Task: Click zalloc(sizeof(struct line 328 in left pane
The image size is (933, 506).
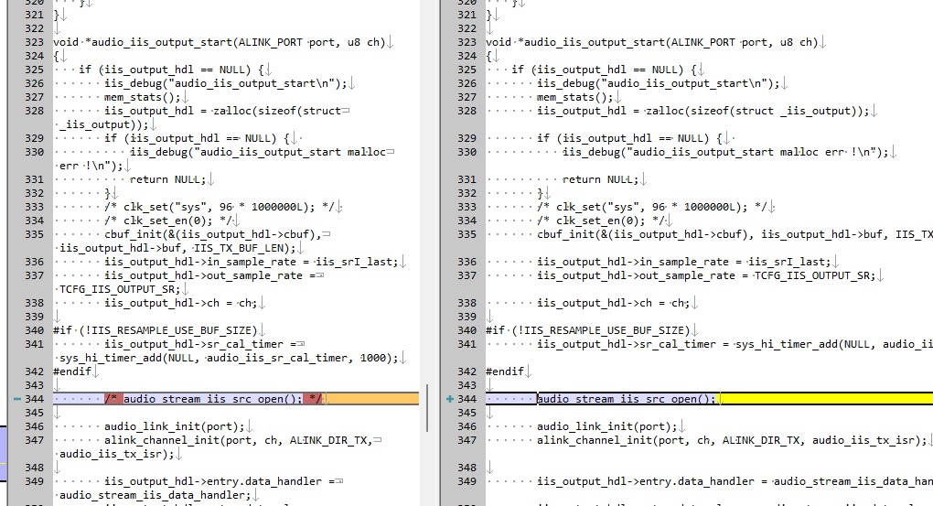Action: click(x=223, y=111)
